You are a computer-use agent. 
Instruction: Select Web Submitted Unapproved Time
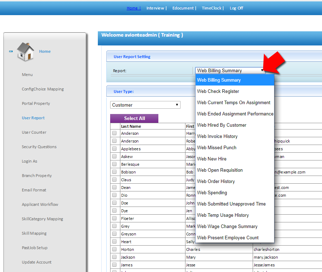pos(235,204)
